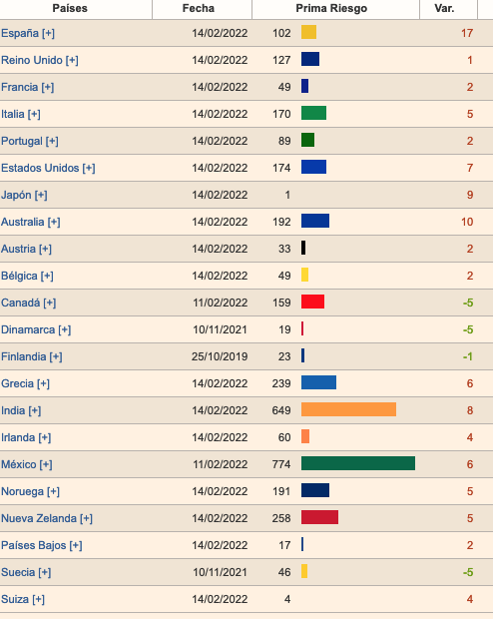Open the Finlandia [+] link
The width and height of the screenshot is (493, 619).
tap(32, 356)
